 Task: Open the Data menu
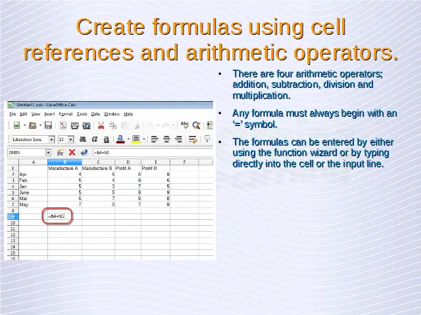click(95, 114)
